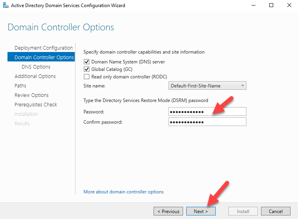Click the Next button

pyautogui.click(x=201, y=211)
